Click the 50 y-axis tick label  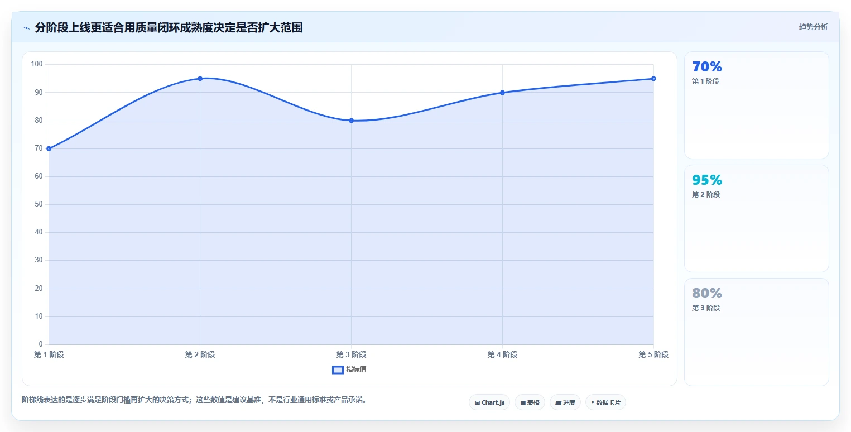(39, 204)
